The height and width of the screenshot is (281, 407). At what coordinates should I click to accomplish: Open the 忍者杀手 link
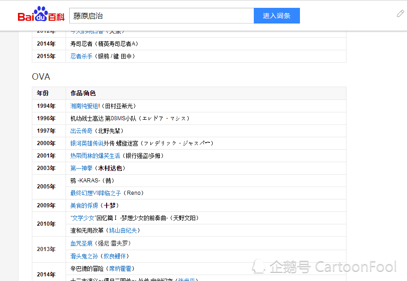pos(81,56)
